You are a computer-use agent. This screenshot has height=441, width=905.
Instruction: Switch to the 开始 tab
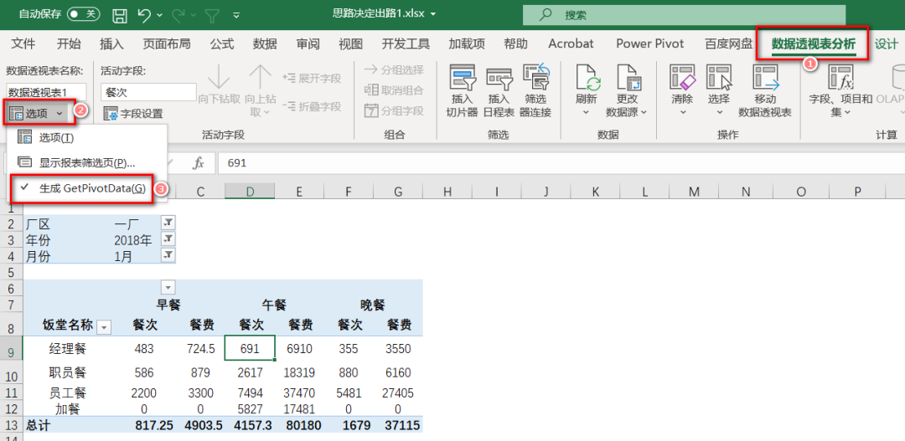coord(69,44)
